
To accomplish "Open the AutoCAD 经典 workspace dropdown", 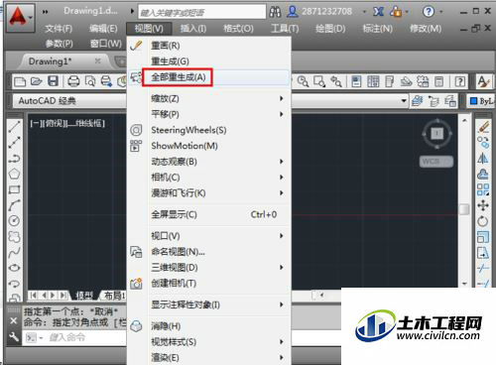I will [69, 101].
